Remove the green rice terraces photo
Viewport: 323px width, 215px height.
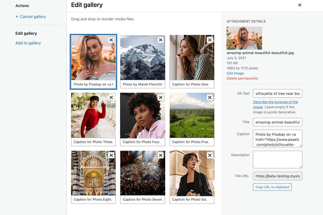click(x=210, y=97)
